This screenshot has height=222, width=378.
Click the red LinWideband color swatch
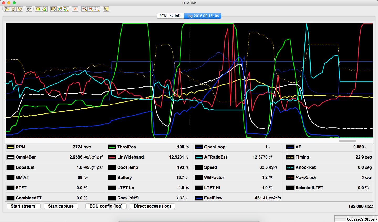coord(112,157)
